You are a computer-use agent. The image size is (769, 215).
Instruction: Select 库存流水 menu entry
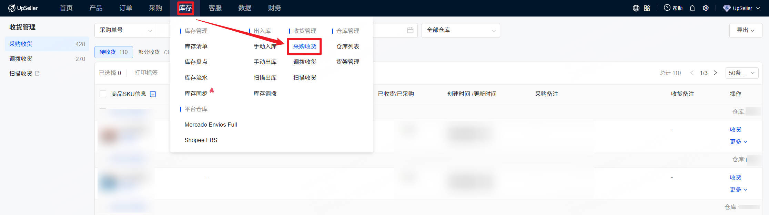196,78
